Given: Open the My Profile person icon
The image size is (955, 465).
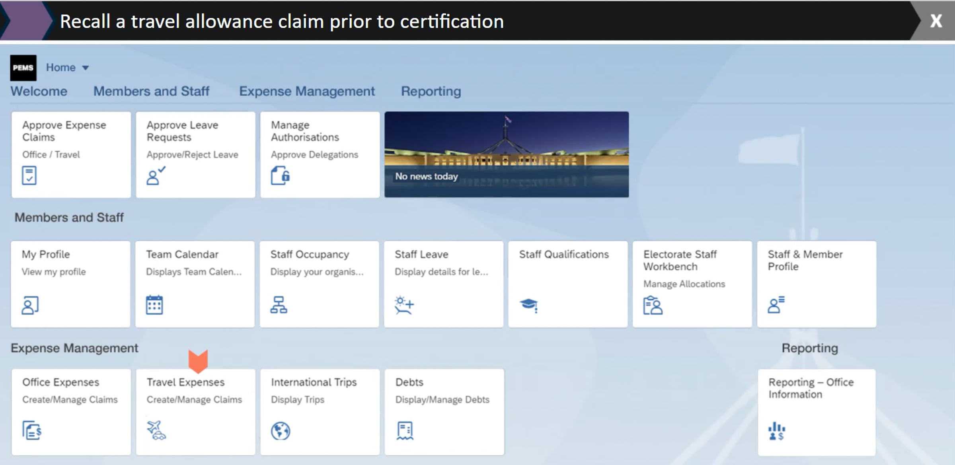Looking at the screenshot, I should coord(30,305).
